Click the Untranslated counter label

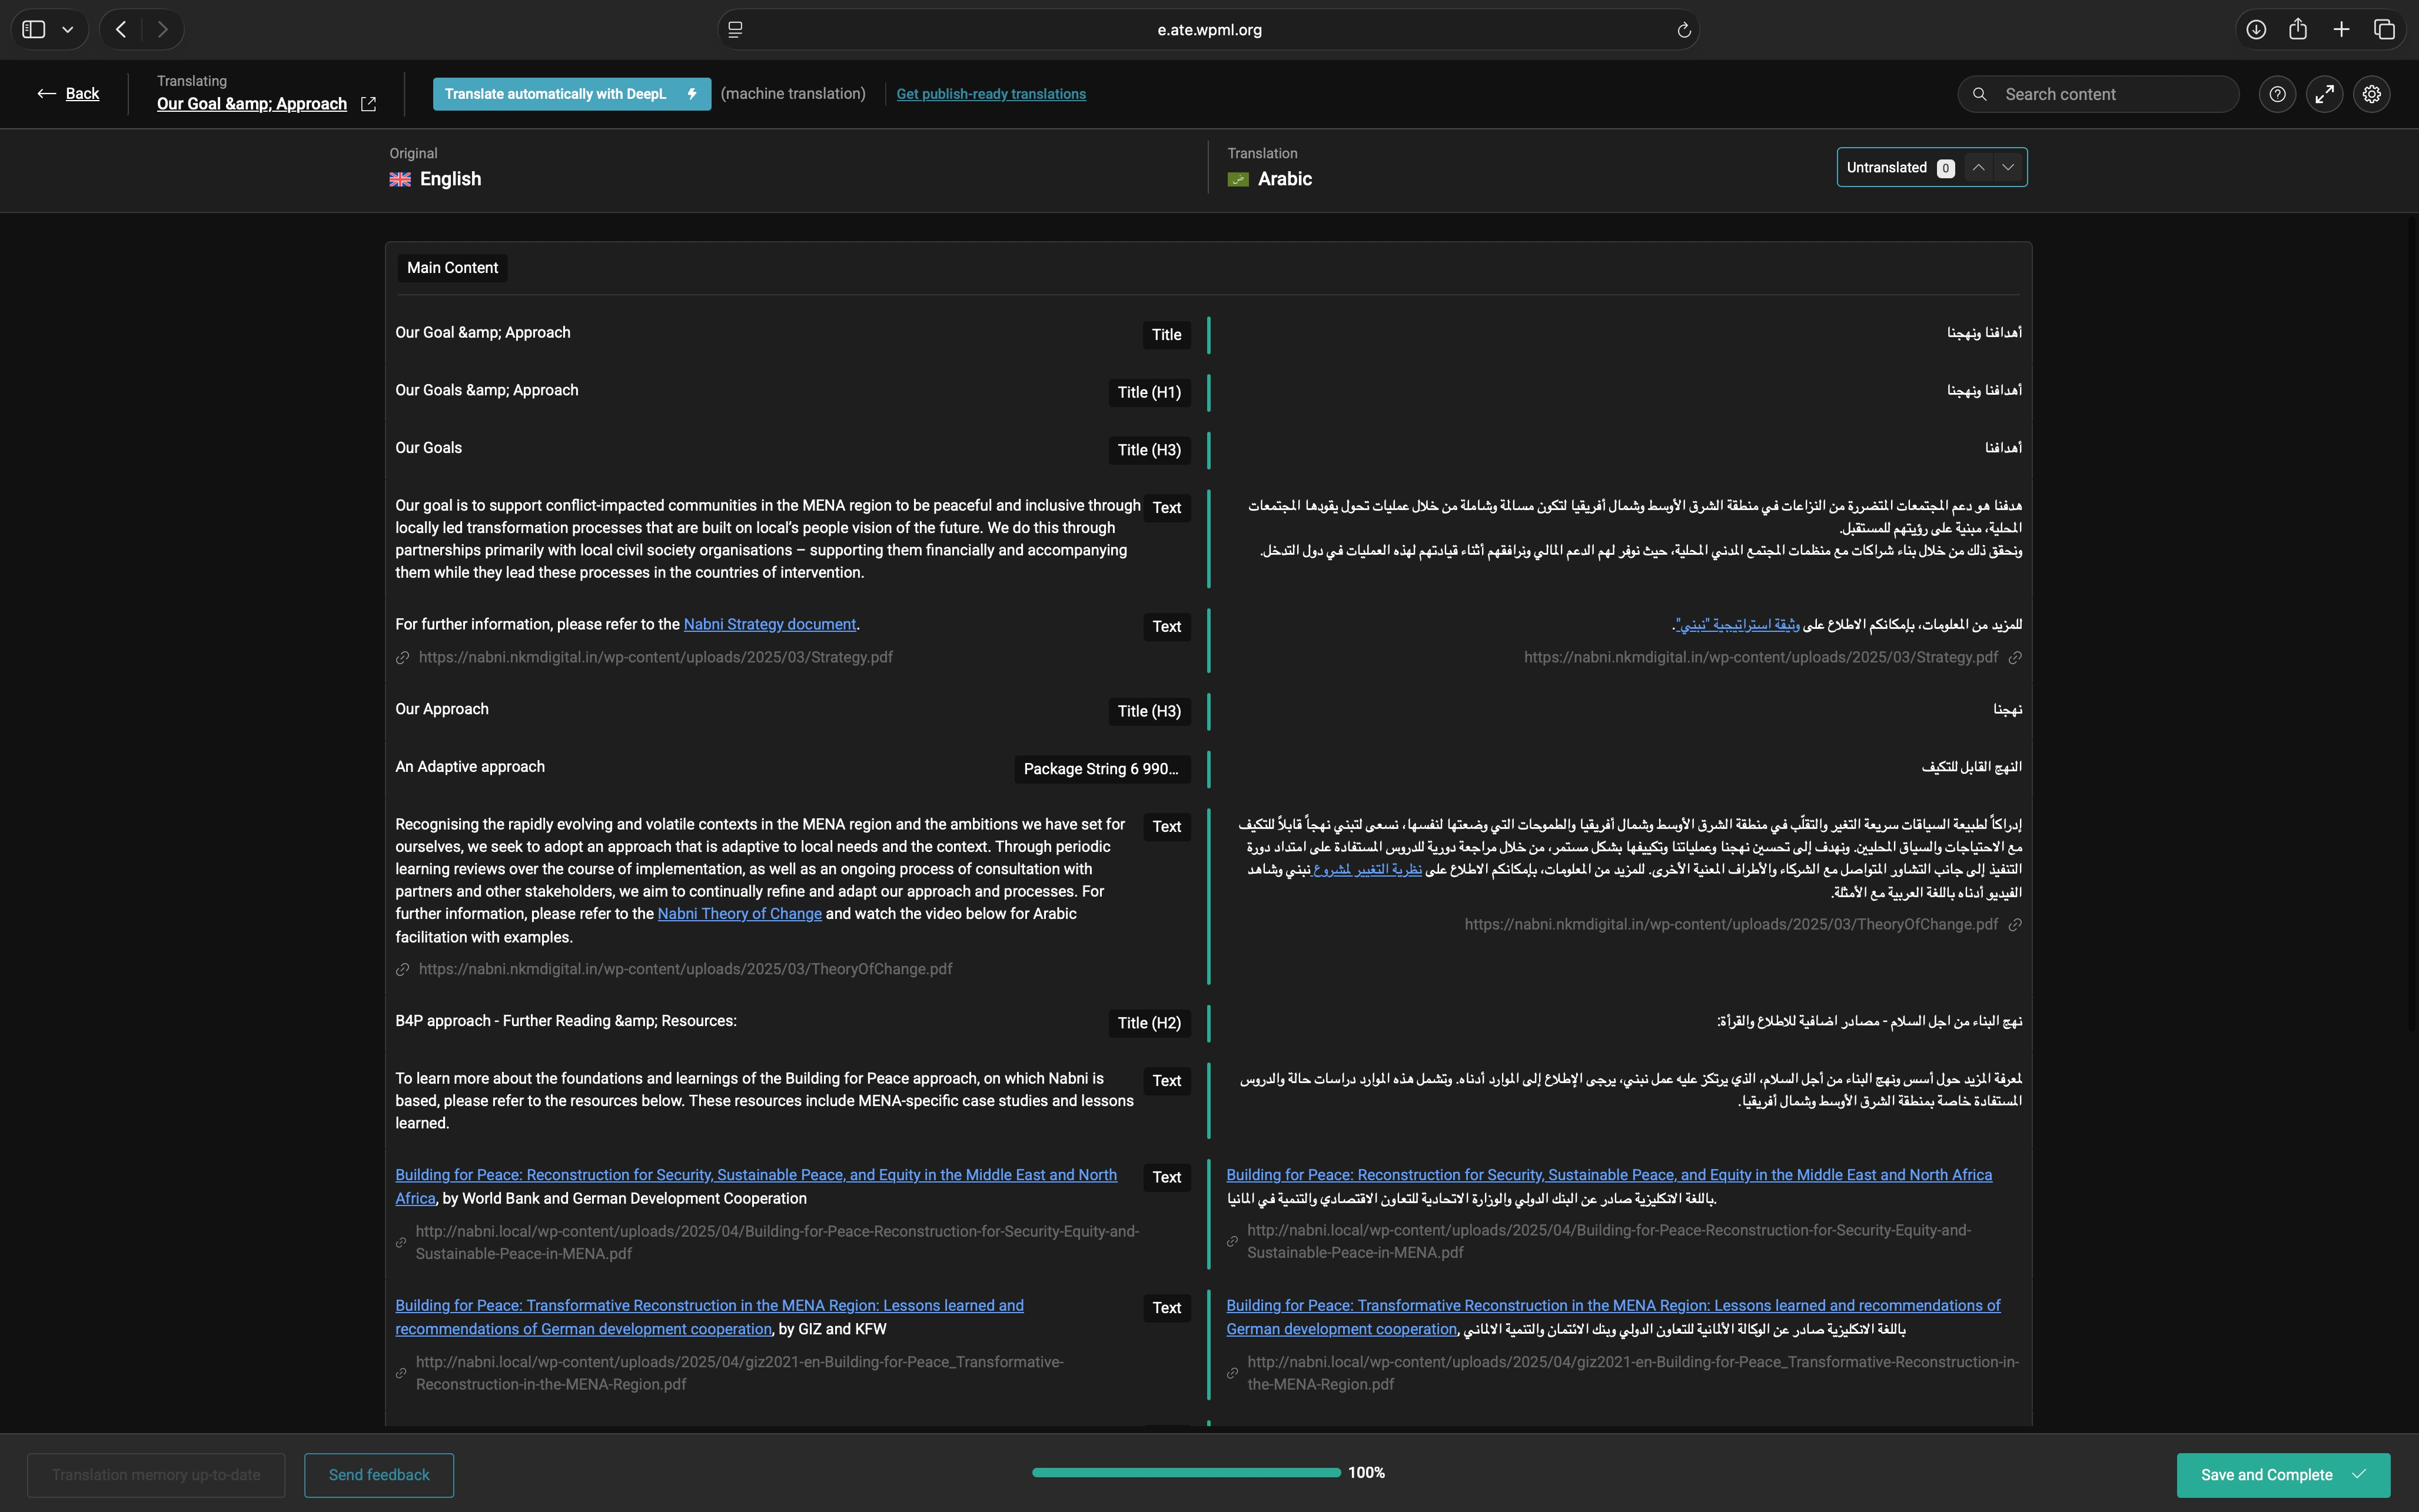coord(1886,168)
